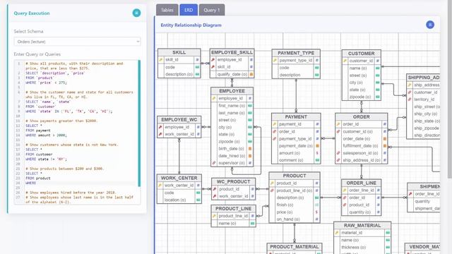The width and height of the screenshot is (452, 254).
Task: Click the thickness (o) field in RAW_MATERIAL
Action: (x=354, y=247)
